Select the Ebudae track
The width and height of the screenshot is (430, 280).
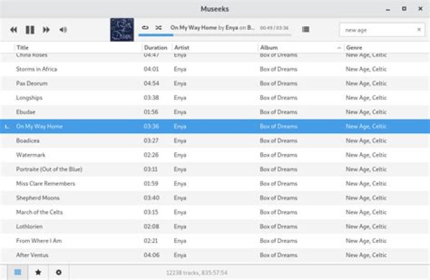215,112
